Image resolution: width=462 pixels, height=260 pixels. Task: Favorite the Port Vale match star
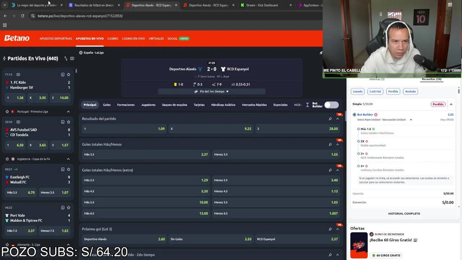coord(69,208)
